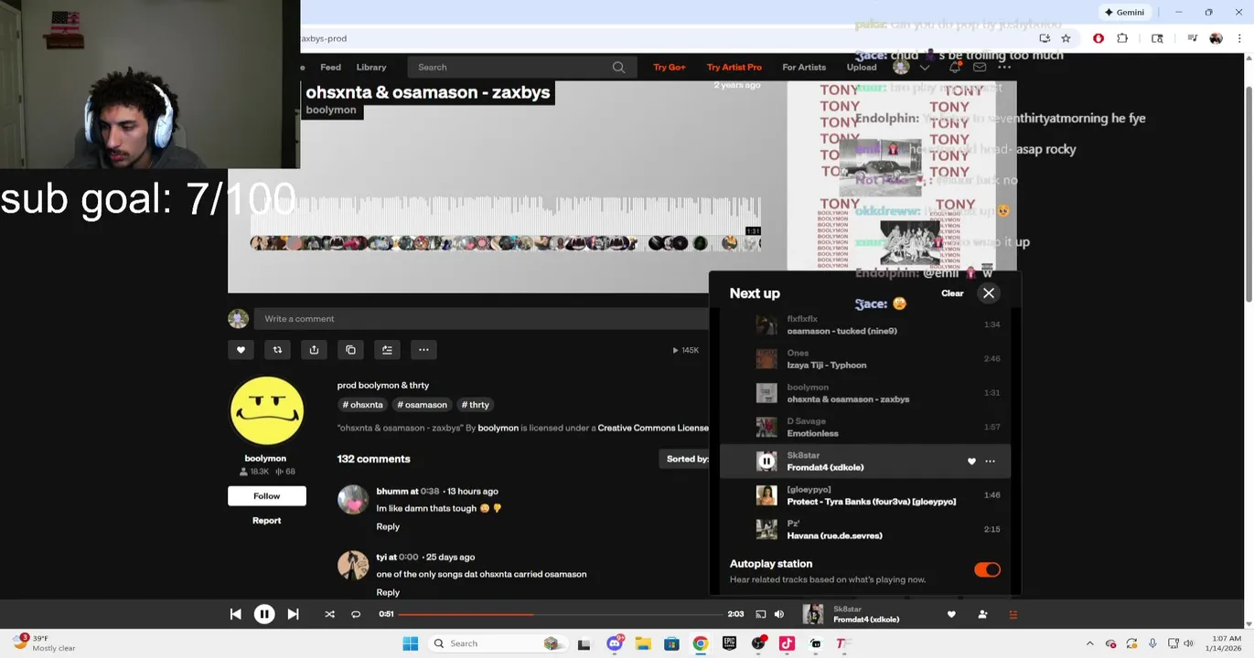Open the #osamason tag

point(422,405)
